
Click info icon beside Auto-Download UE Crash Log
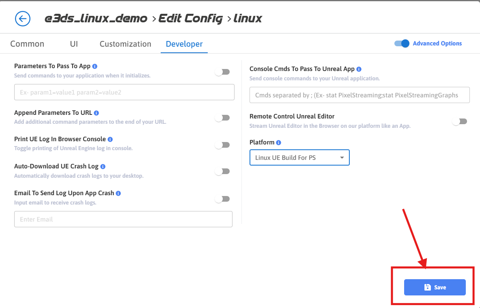tap(103, 166)
